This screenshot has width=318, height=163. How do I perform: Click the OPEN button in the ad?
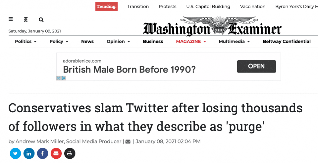click(x=256, y=67)
